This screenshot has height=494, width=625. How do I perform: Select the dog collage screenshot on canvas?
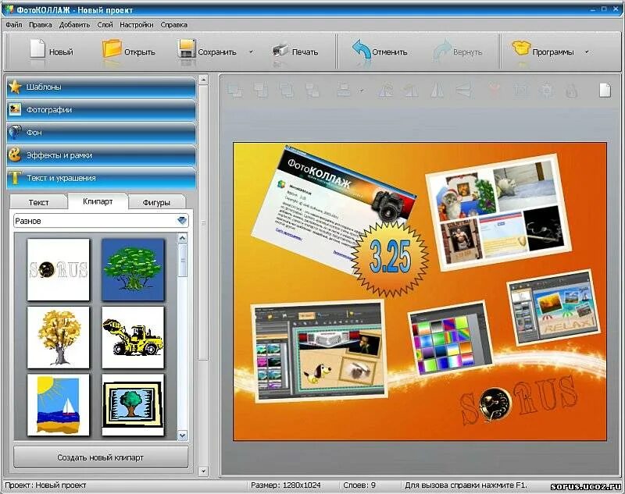pyautogui.click(x=319, y=350)
